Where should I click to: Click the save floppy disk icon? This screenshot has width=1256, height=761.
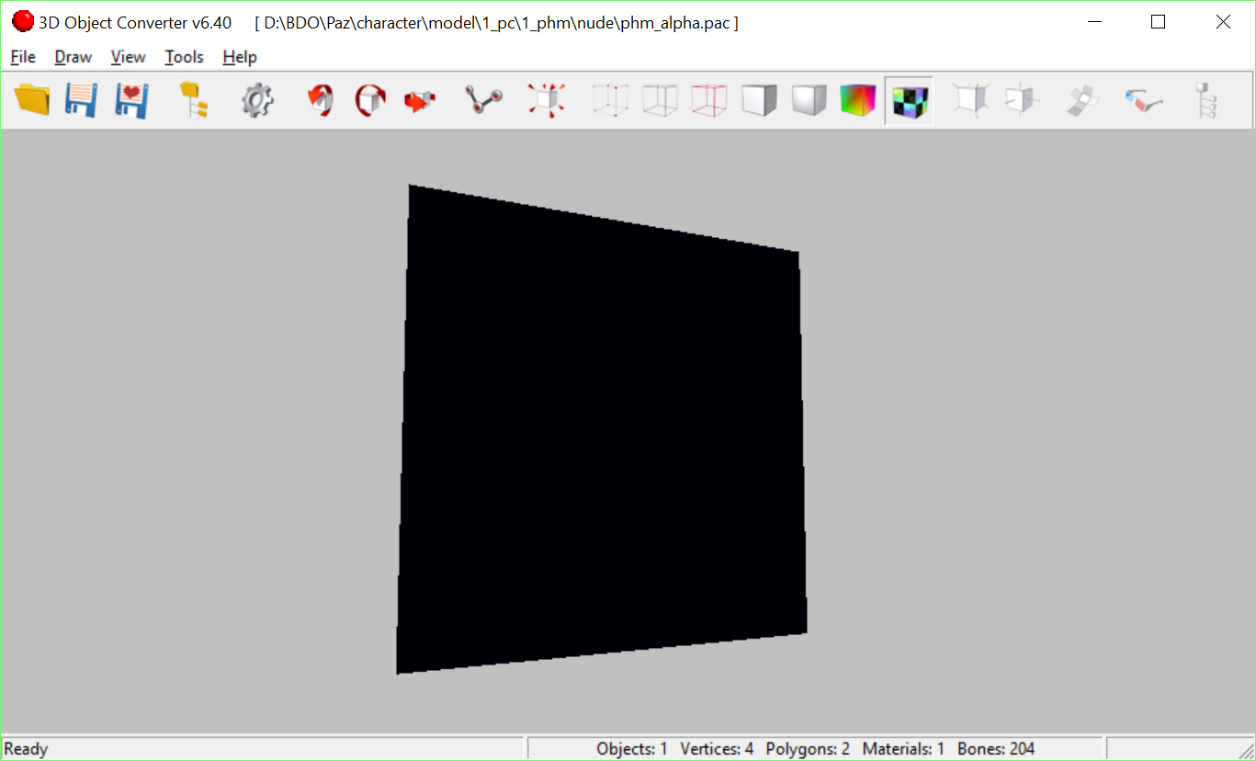pyautogui.click(x=81, y=99)
